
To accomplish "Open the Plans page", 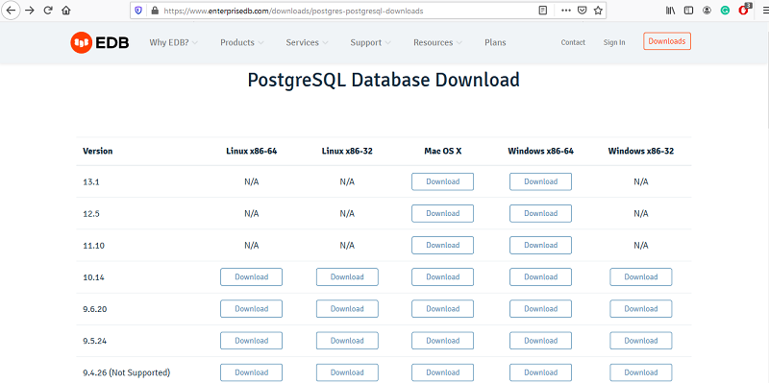I will pos(495,42).
